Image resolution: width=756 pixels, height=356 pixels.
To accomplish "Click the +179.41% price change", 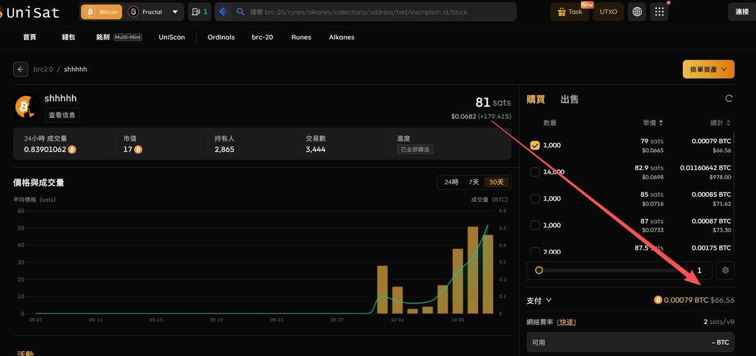I will [x=495, y=116].
